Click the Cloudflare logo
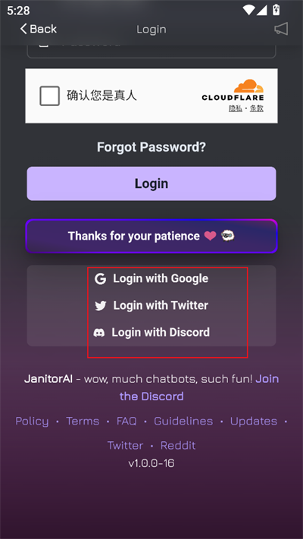Viewport: 303px width, 539px height. tap(233, 90)
